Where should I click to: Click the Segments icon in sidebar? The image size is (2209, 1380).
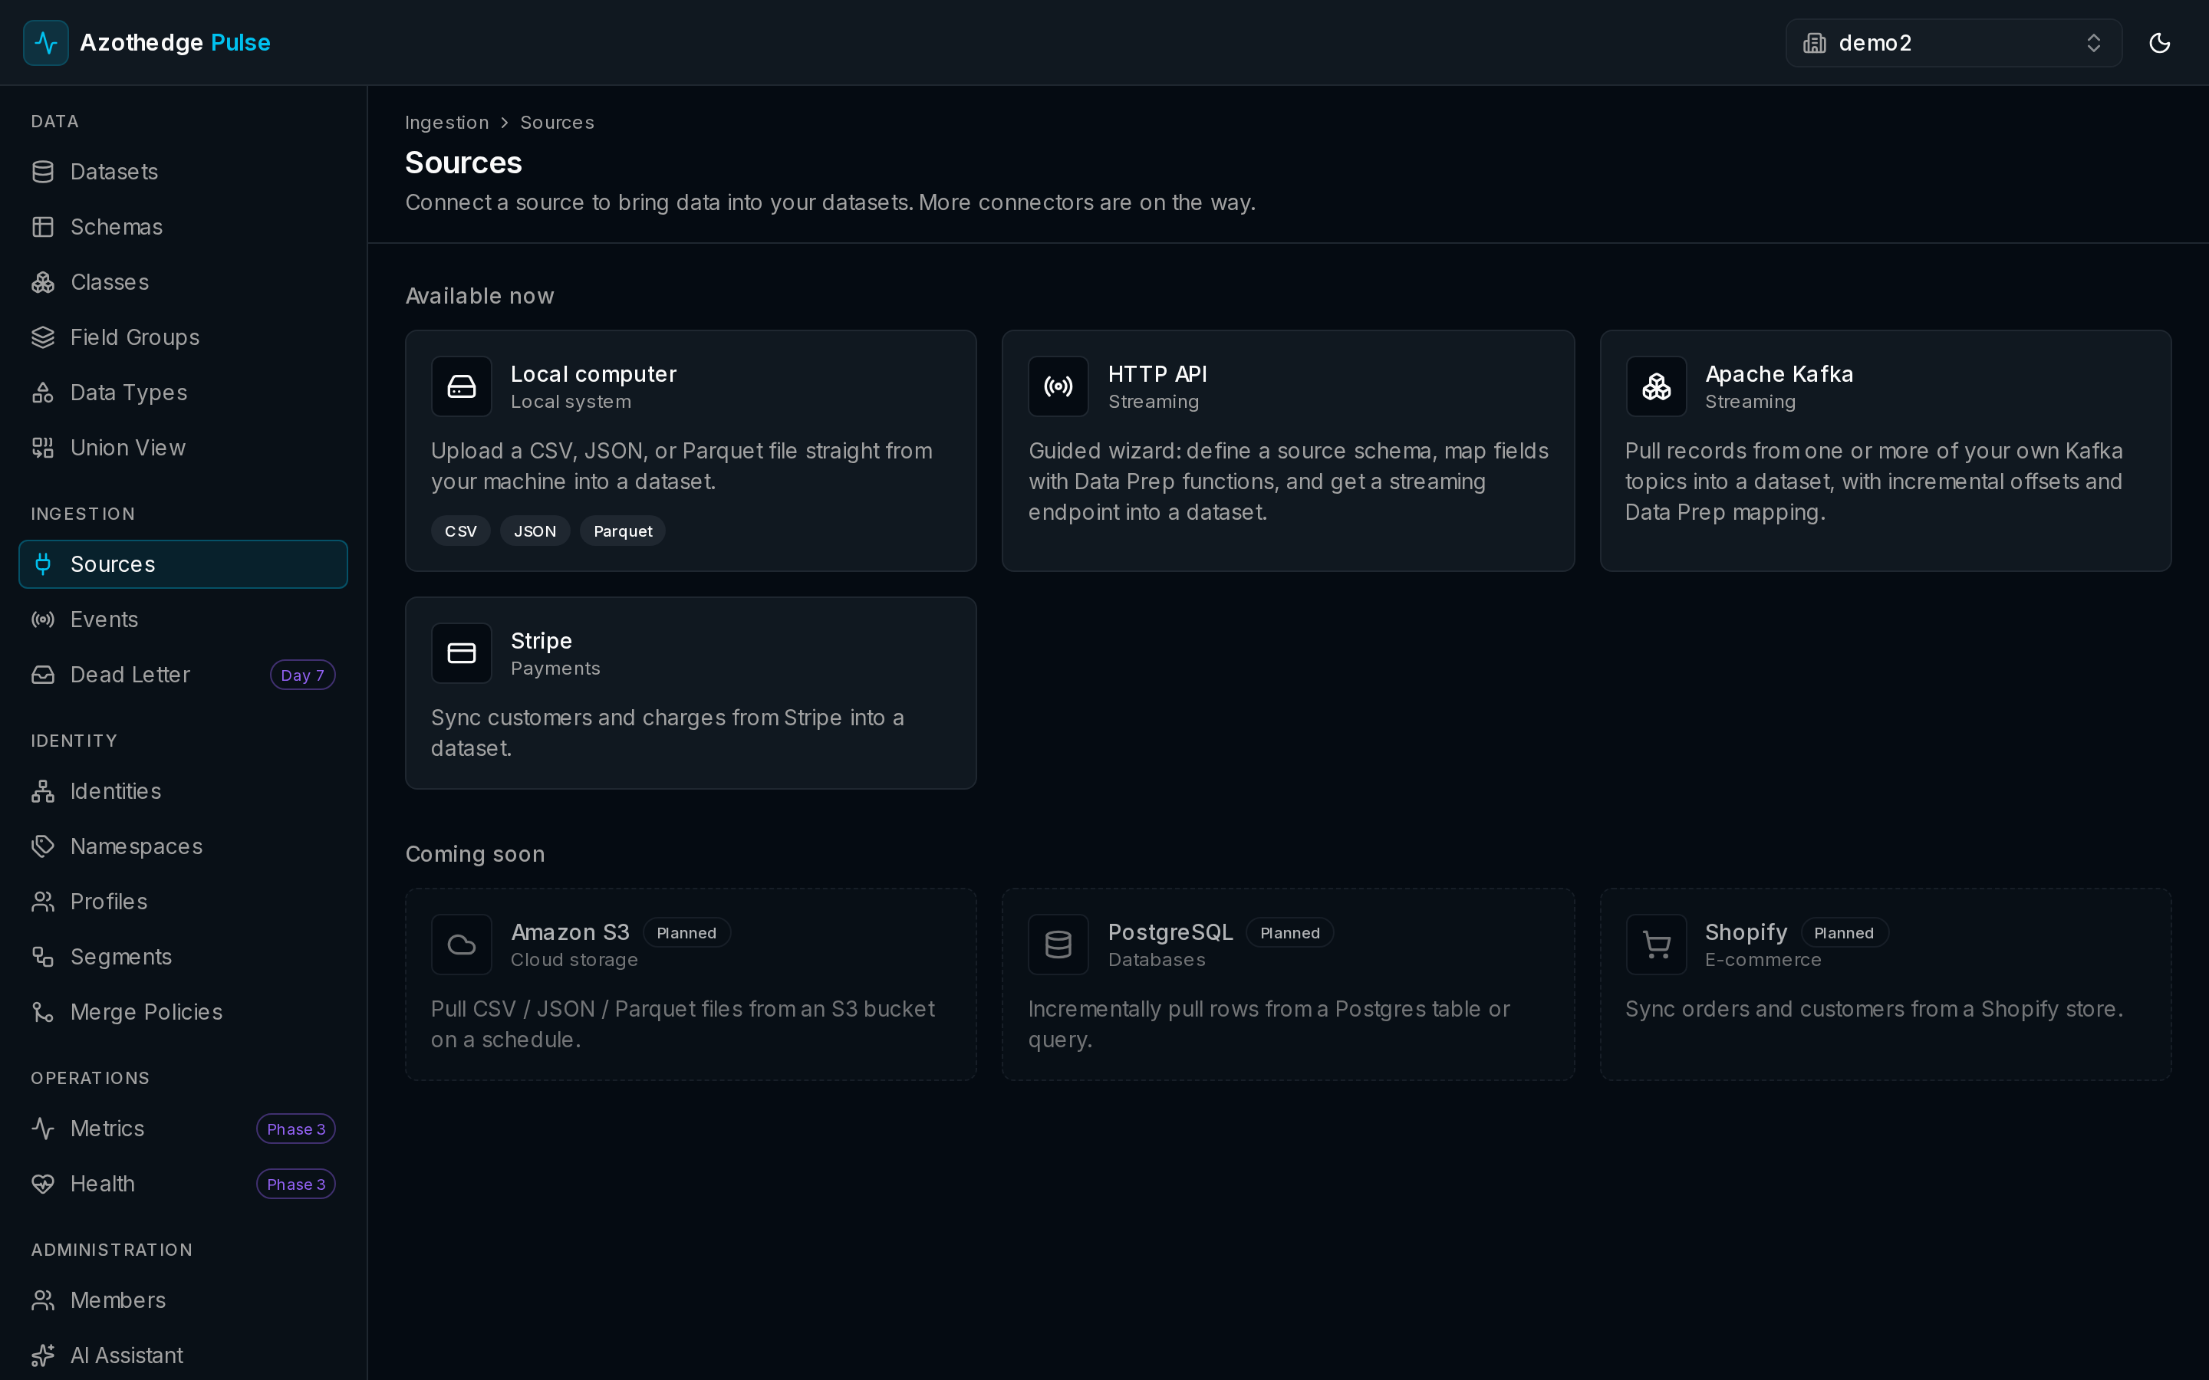click(43, 957)
